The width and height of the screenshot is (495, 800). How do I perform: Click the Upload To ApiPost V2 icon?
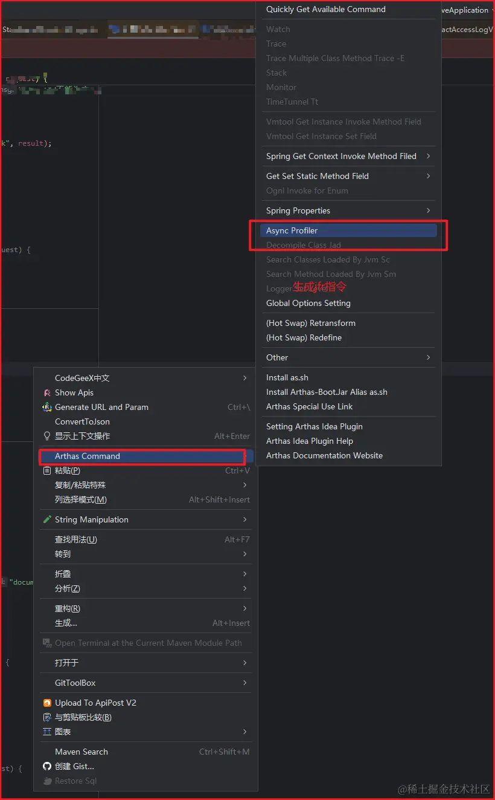coord(47,703)
